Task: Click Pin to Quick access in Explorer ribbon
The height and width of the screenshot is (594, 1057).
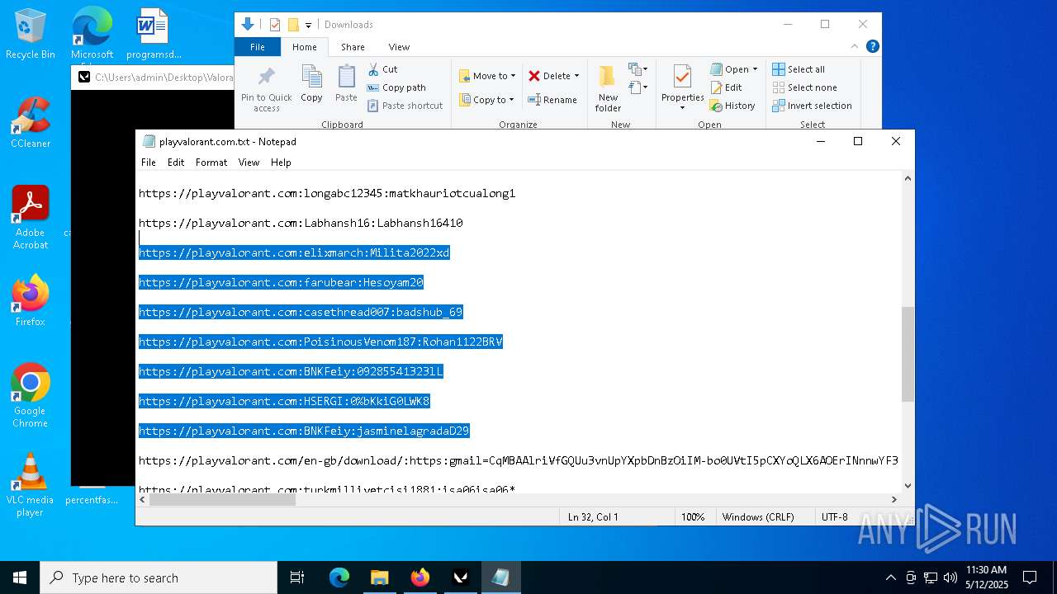Action: point(266,89)
